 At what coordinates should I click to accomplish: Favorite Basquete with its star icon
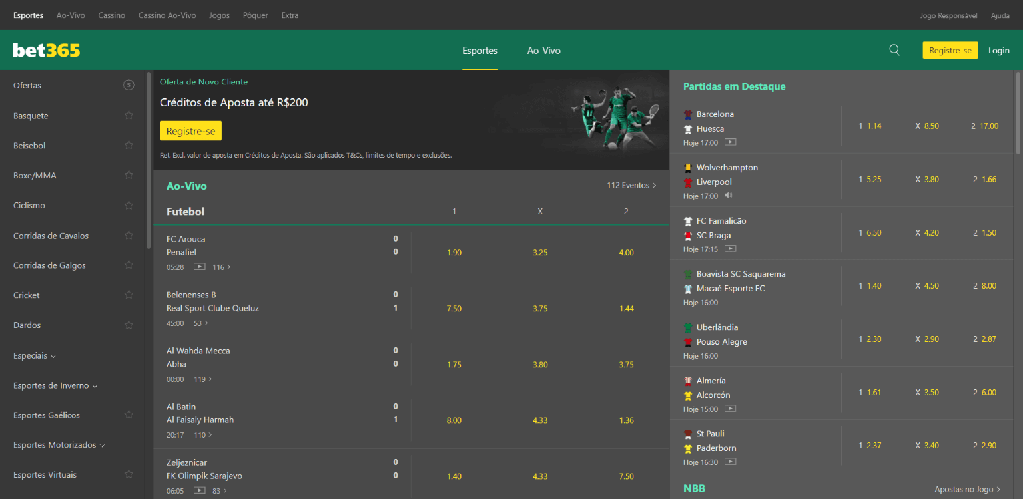click(x=129, y=115)
